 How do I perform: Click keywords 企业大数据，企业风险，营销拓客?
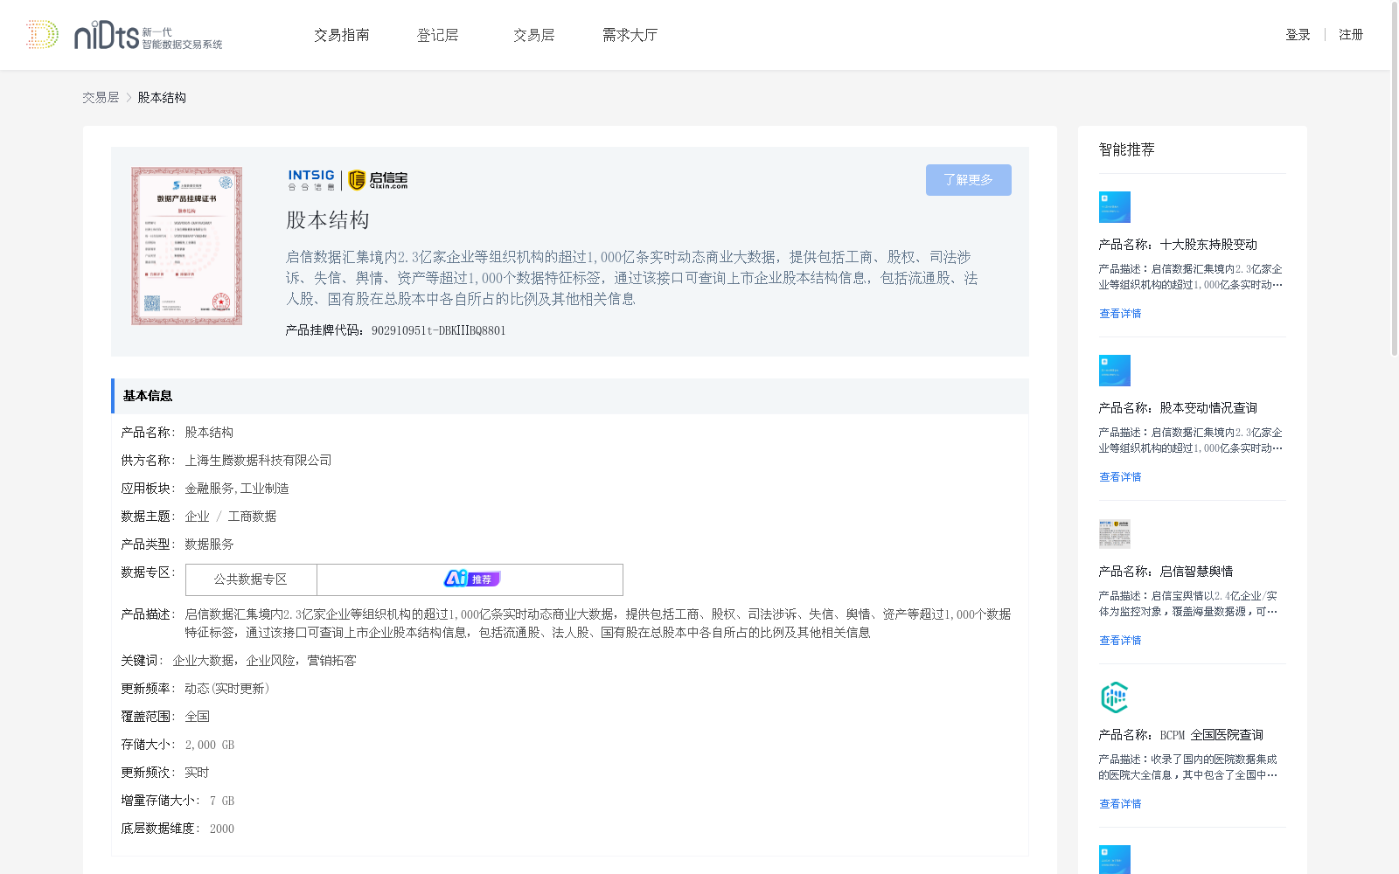(x=264, y=661)
